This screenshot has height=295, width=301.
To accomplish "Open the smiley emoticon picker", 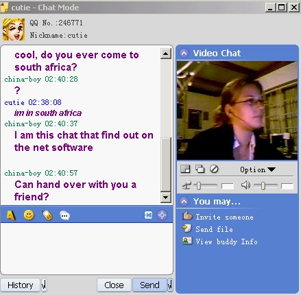I will 29,215.
